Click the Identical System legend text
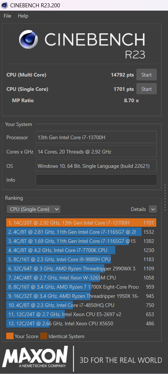Screen dimensions: 168x374 (67, 336)
